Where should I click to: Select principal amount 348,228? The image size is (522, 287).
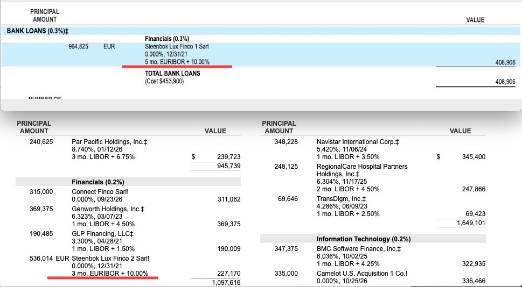click(x=286, y=142)
